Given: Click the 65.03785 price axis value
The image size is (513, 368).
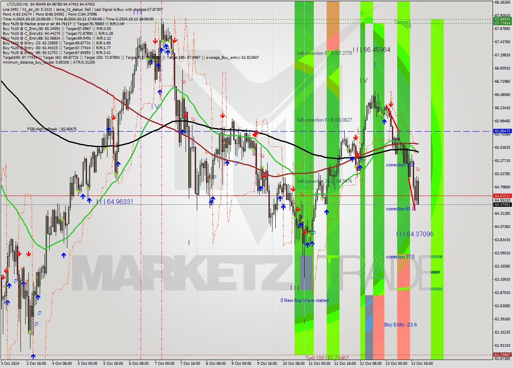Looking at the screenshot, I should pos(503,174).
